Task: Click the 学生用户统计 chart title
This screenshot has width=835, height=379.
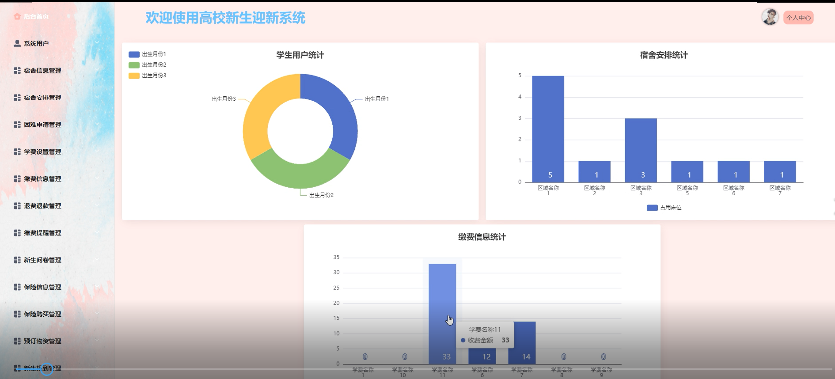Action: (300, 55)
